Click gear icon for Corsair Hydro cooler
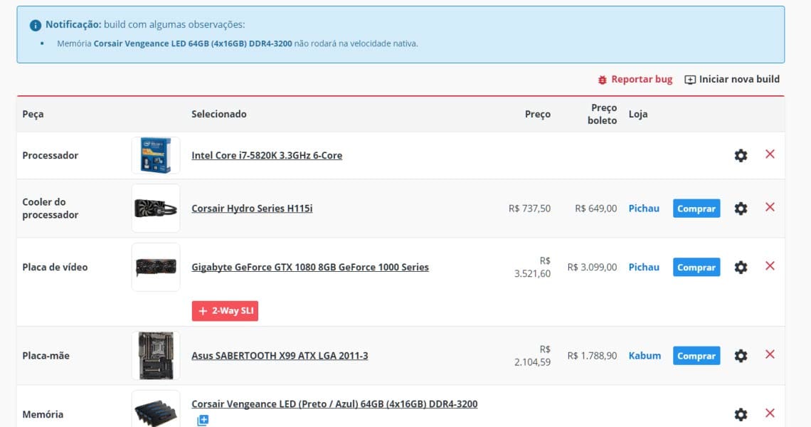The image size is (811, 427). coord(741,209)
